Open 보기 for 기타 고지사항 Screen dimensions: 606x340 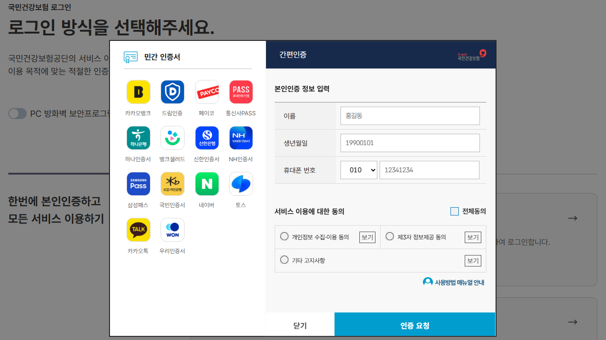(x=473, y=261)
